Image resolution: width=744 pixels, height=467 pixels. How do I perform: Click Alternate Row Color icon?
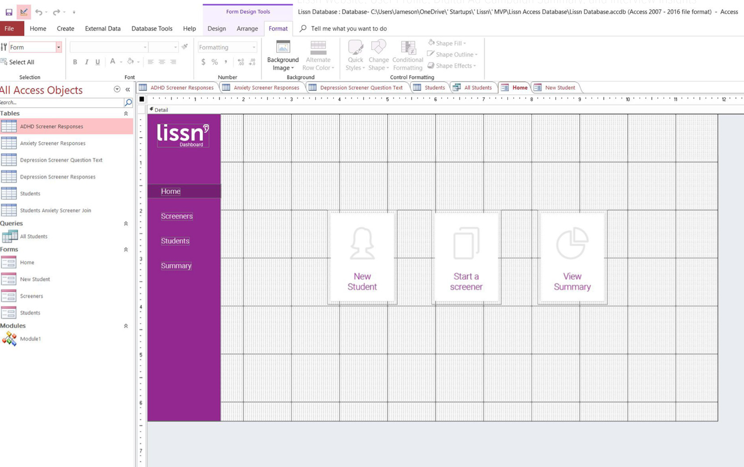pyautogui.click(x=318, y=47)
